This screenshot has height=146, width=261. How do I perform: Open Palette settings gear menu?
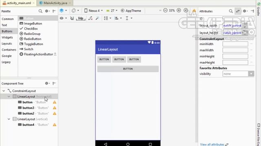[47, 11]
